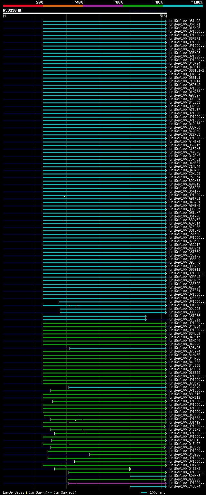
Task: Open hit UniRef100_A9VC97
Action: 185,95
